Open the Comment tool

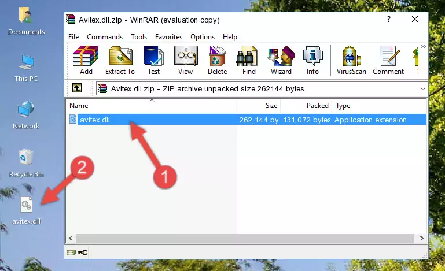[x=388, y=60]
